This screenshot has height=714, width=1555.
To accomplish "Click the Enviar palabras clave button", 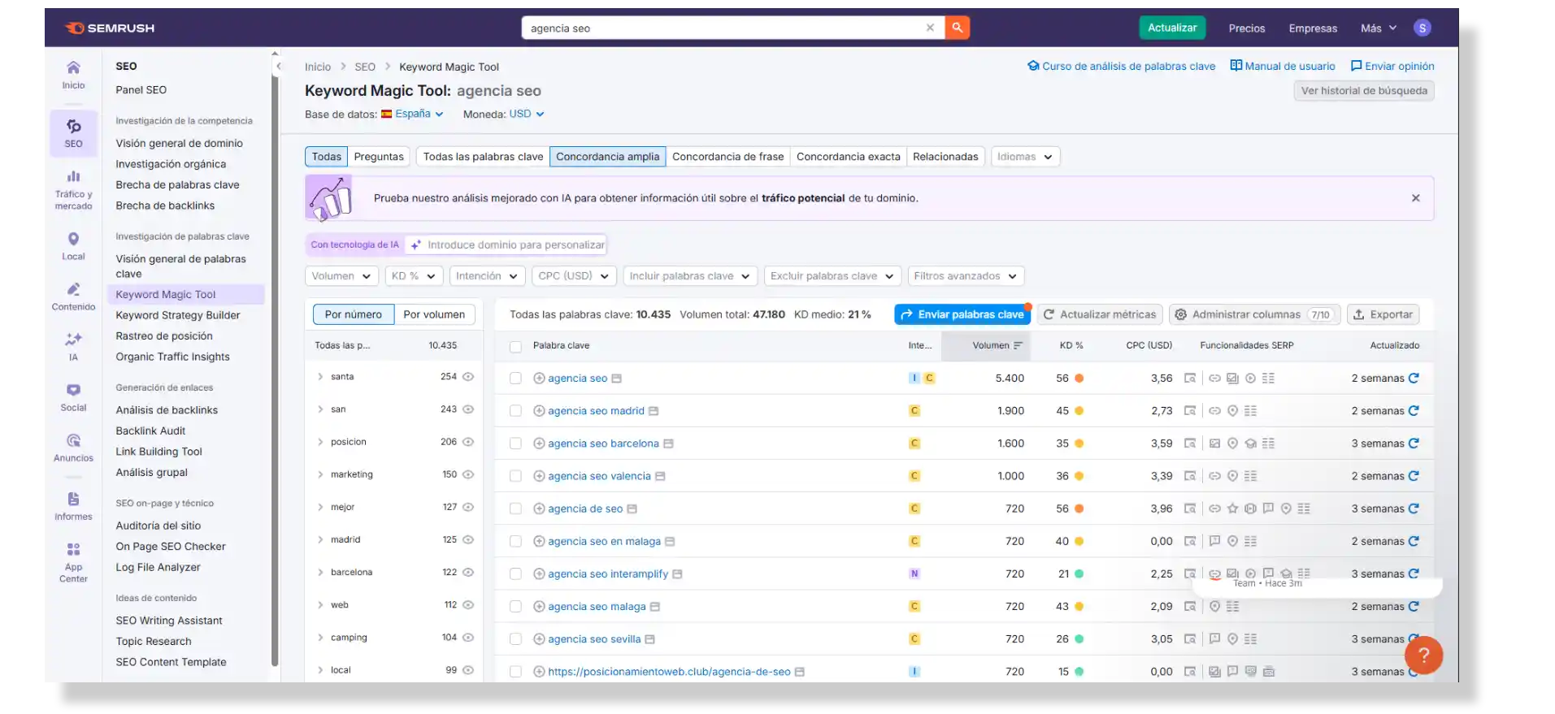I will (962, 314).
